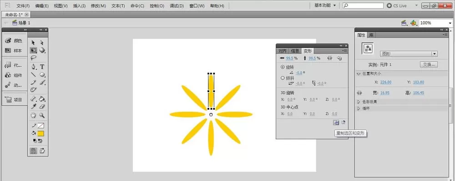Select the Free Transform tool
Image resolution: width=455 pixels, height=181 pixels.
[33, 50]
